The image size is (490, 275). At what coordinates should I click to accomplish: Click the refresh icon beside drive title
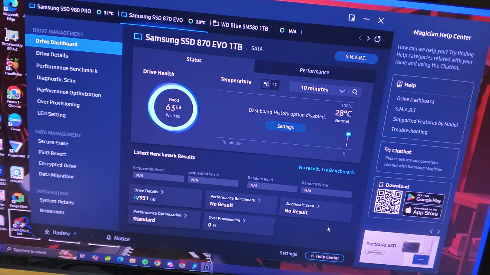click(378, 39)
